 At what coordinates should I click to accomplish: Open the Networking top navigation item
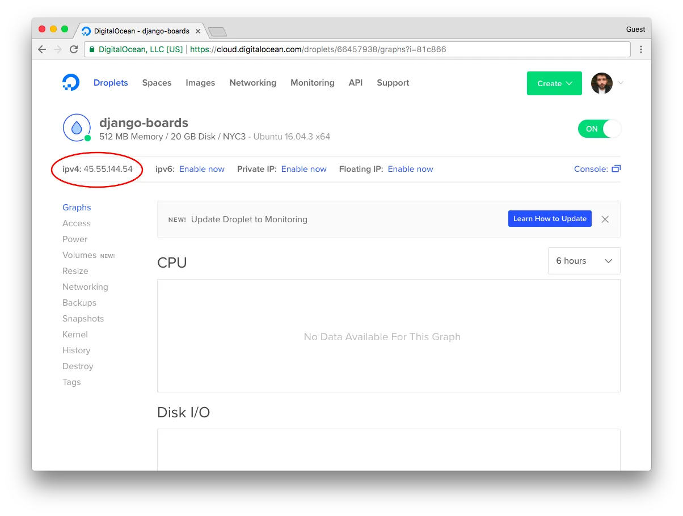(x=253, y=83)
